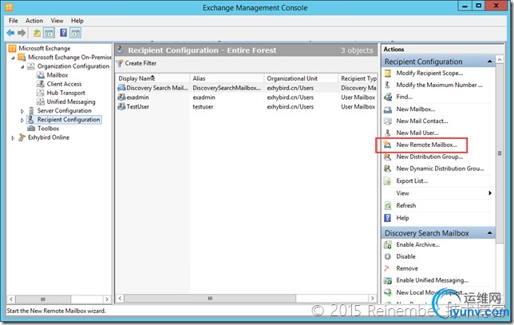Sort by the Display Name column header

(x=152, y=78)
